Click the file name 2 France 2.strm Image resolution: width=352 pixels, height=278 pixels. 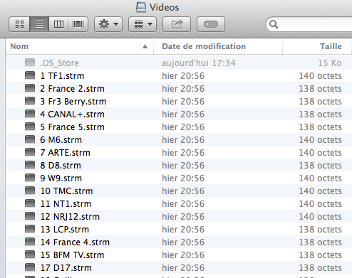pyautogui.click(x=72, y=89)
